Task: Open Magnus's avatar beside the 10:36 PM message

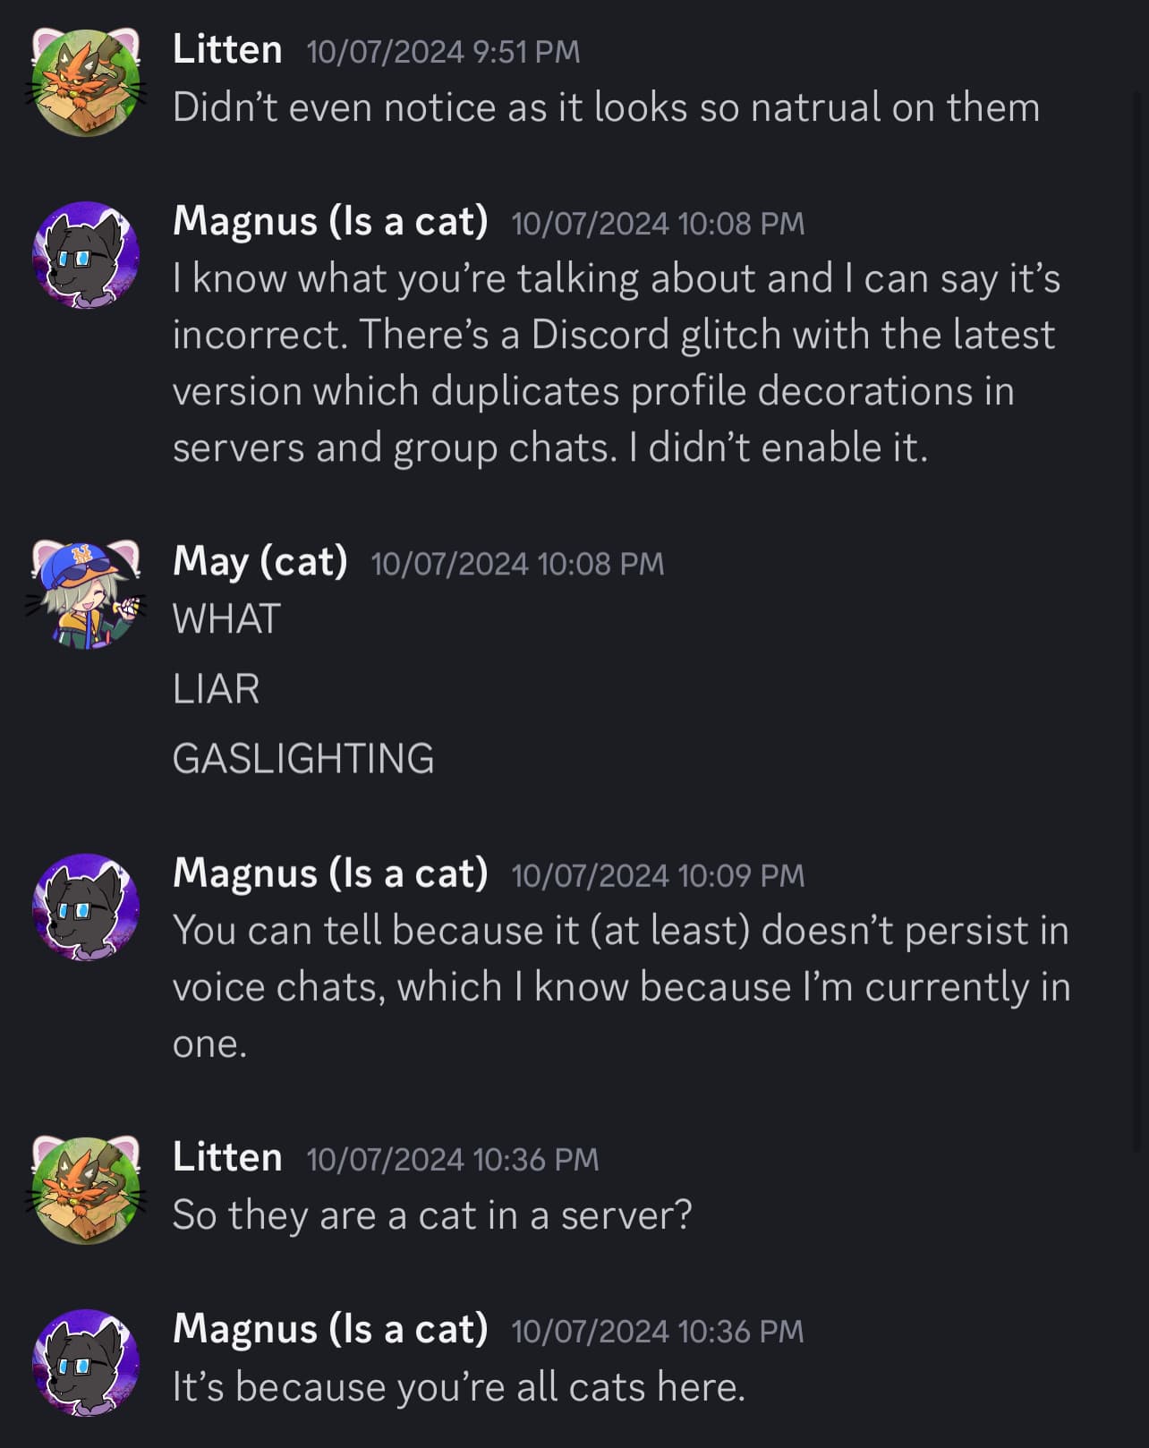Action: click(86, 1362)
